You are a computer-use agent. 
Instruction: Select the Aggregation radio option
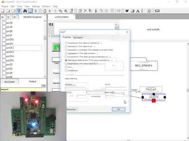click(x=66, y=53)
